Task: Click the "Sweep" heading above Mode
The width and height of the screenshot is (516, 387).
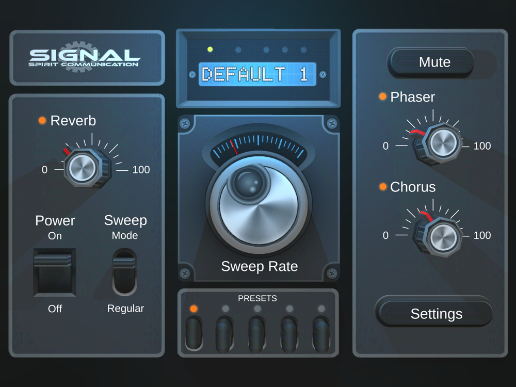Action: click(125, 221)
